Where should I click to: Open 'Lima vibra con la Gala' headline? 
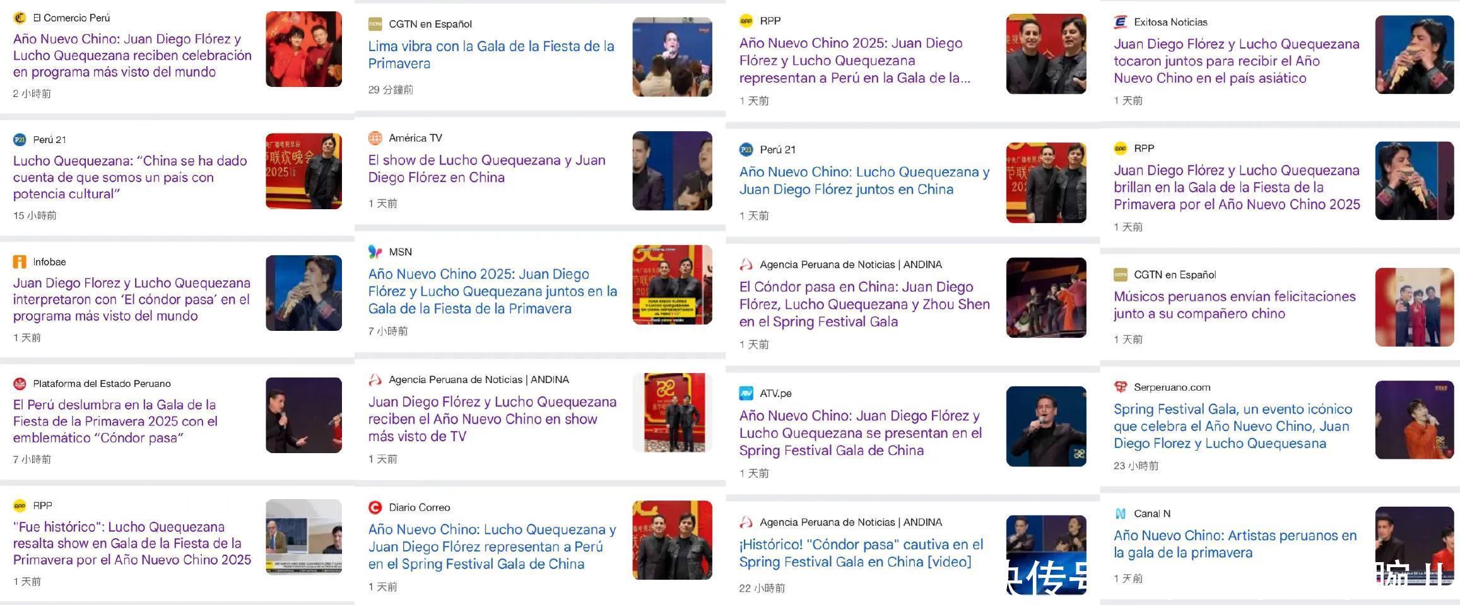(x=491, y=55)
